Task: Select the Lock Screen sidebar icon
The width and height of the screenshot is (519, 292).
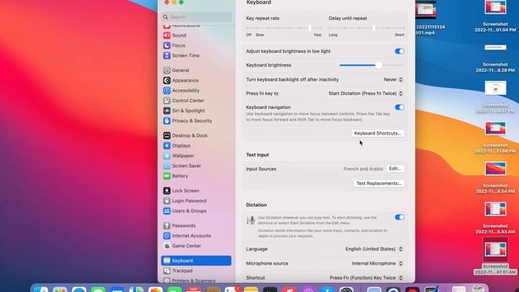Action: (x=167, y=191)
